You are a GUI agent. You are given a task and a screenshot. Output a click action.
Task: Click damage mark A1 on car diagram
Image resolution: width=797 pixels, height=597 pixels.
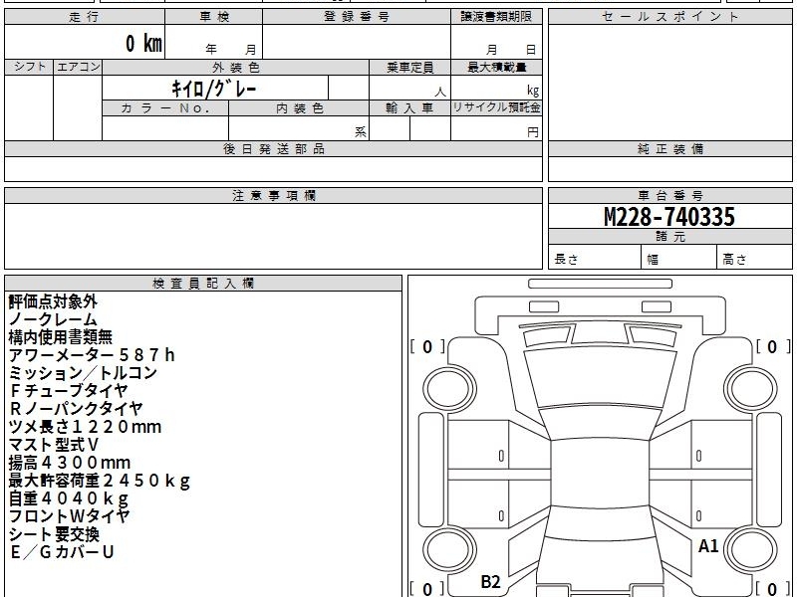click(x=708, y=546)
